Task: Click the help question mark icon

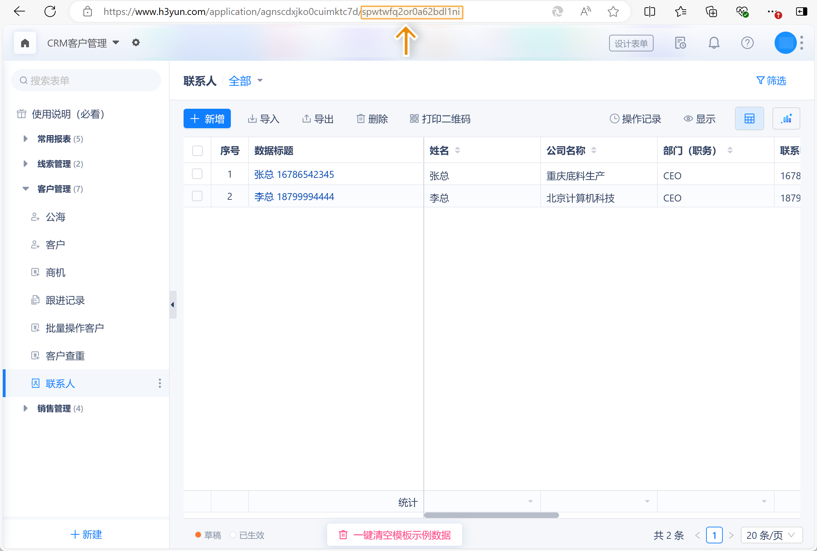Action: tap(747, 43)
